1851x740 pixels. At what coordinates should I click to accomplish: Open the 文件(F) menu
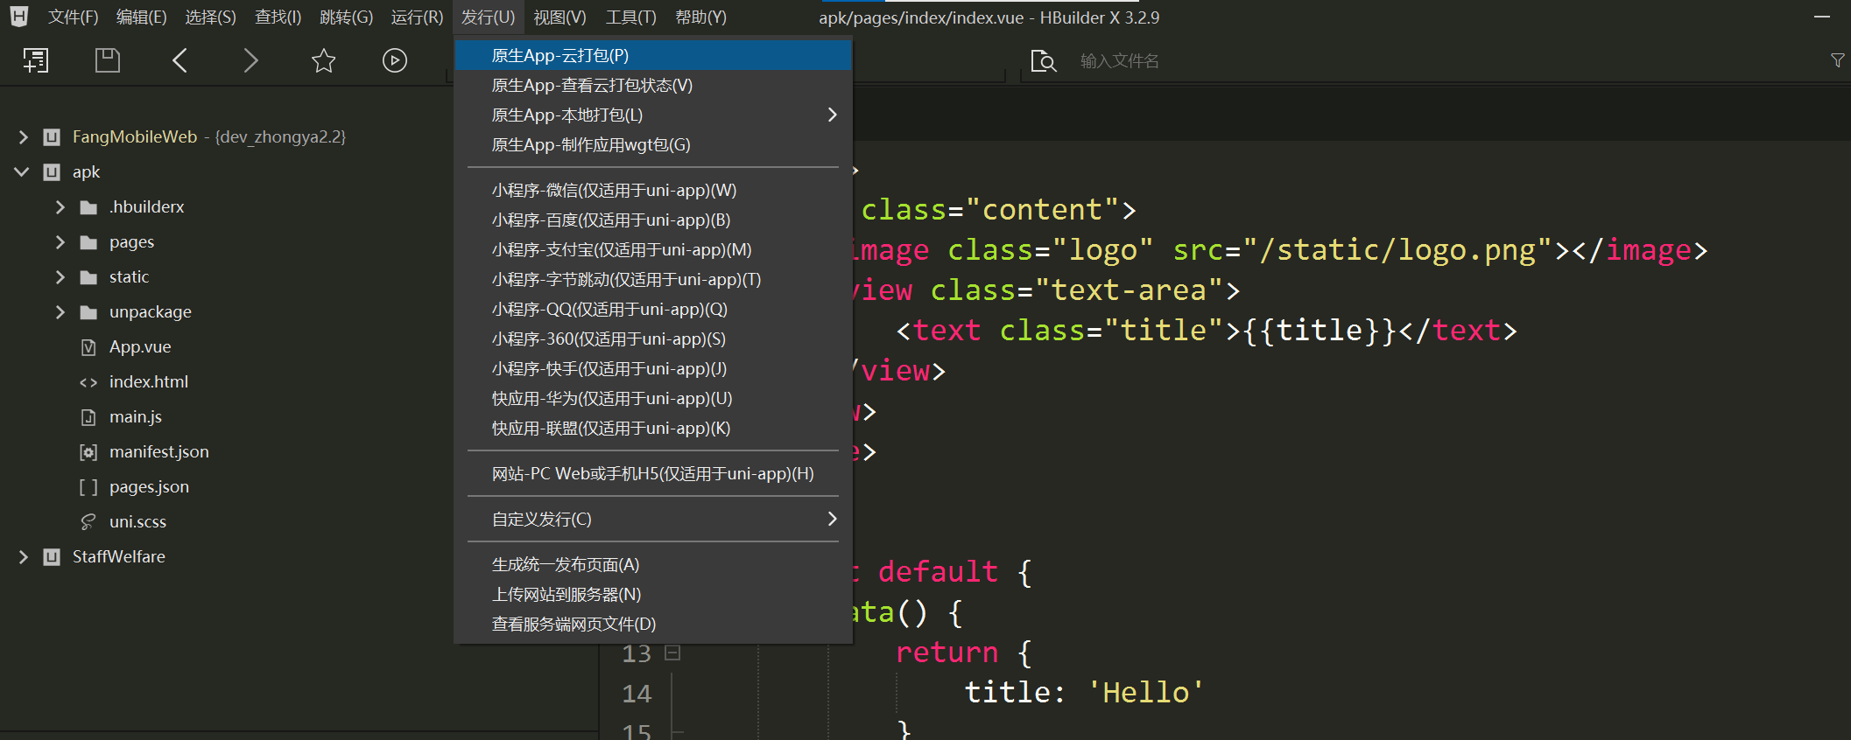coord(73,17)
